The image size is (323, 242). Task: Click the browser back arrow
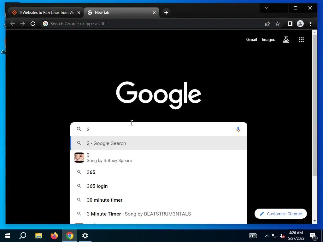click(x=13, y=24)
